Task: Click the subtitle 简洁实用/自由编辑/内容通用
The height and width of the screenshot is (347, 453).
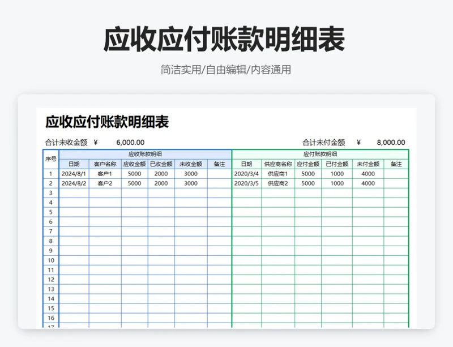Action: [x=225, y=70]
